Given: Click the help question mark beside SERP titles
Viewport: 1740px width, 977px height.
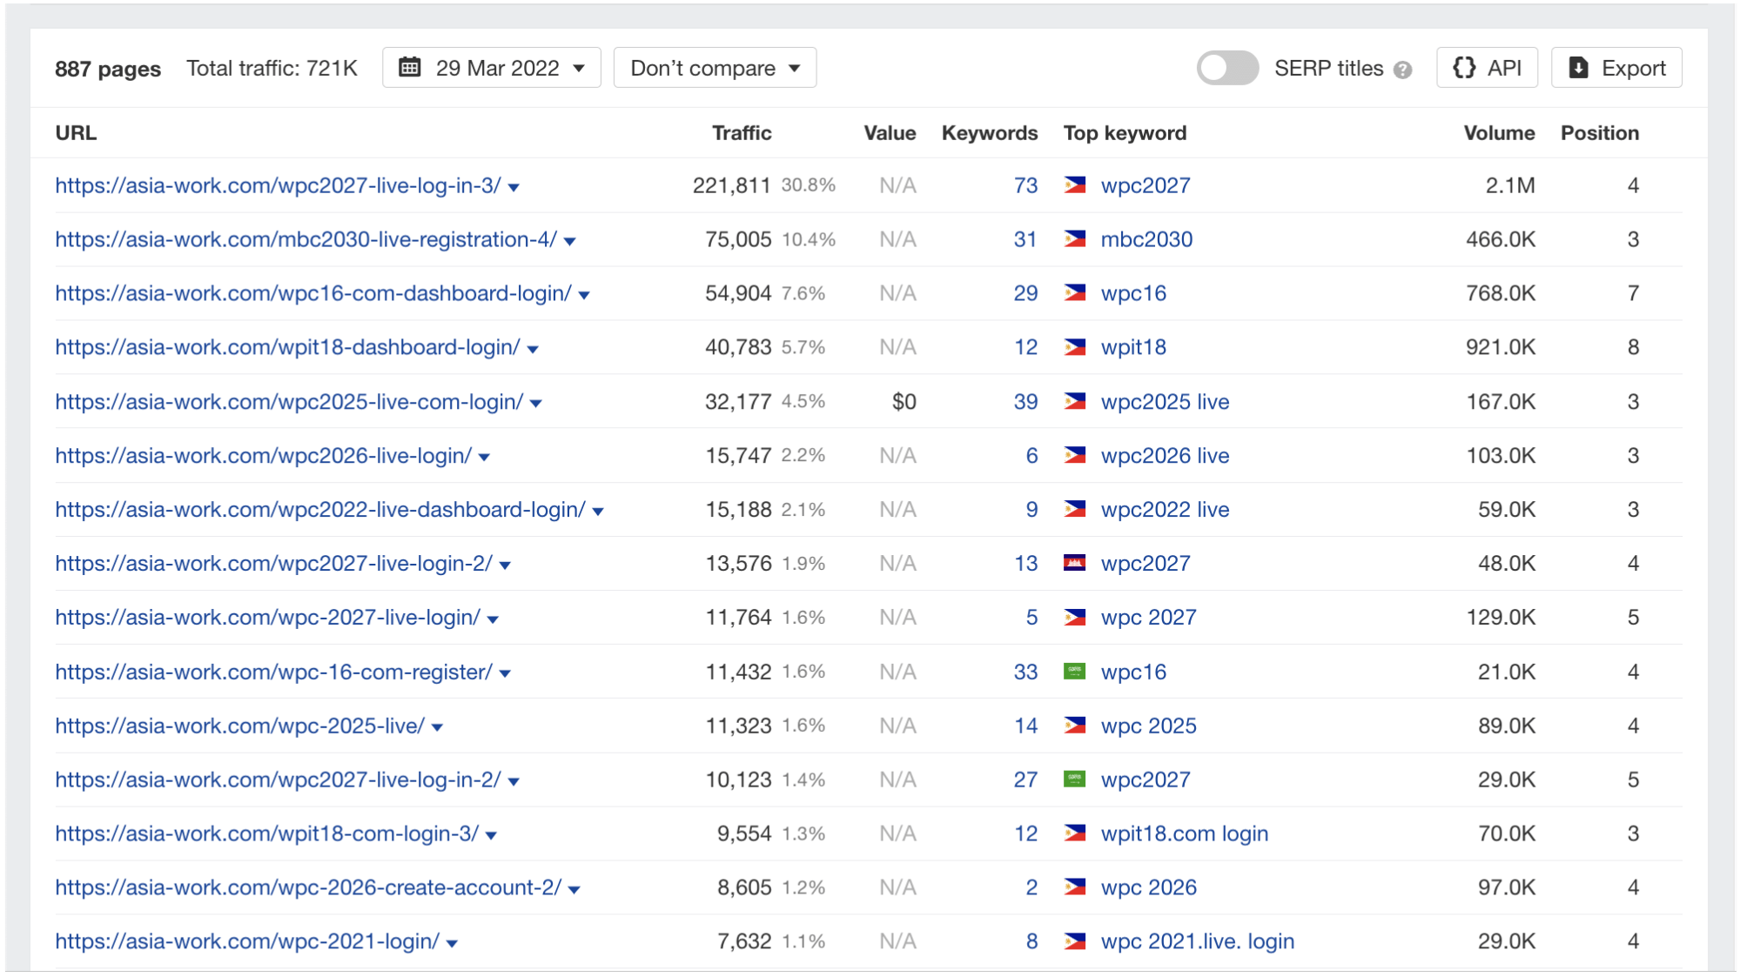Looking at the screenshot, I should pyautogui.click(x=1403, y=68).
